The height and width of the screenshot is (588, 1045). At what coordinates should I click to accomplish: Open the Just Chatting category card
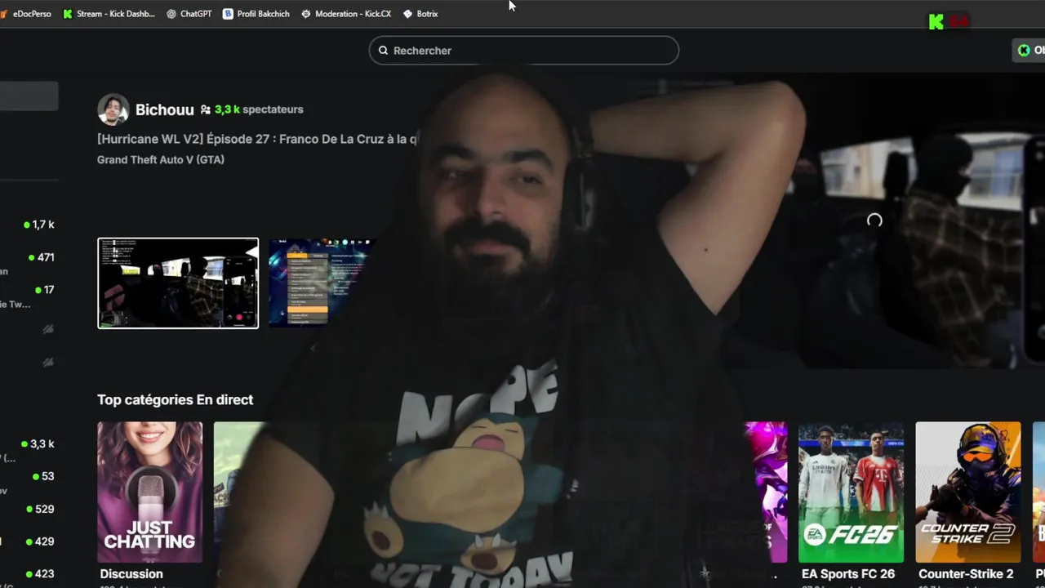click(x=150, y=492)
